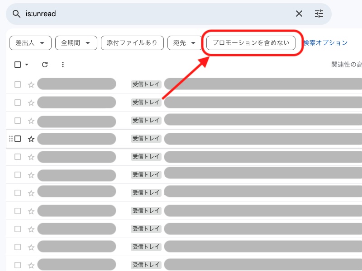Screen dimensions: 362x271
Task: Star the highlighted fourth email row
Action: coord(31,139)
